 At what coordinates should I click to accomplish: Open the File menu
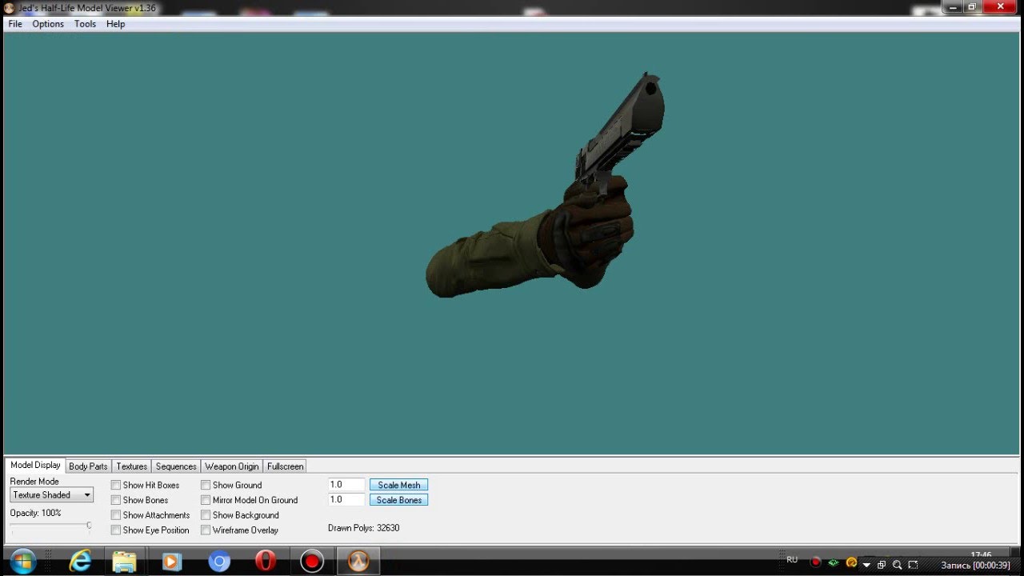15,24
